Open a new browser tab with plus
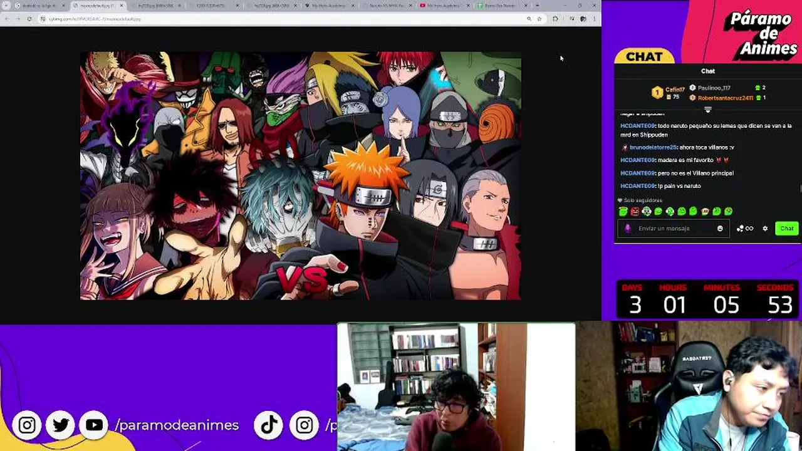Viewport: 802px width, 451px height. 537,6
